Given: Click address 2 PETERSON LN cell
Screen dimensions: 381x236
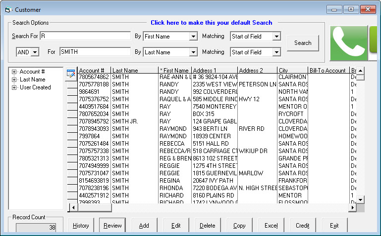Looking at the screenshot, I should [x=257, y=84].
